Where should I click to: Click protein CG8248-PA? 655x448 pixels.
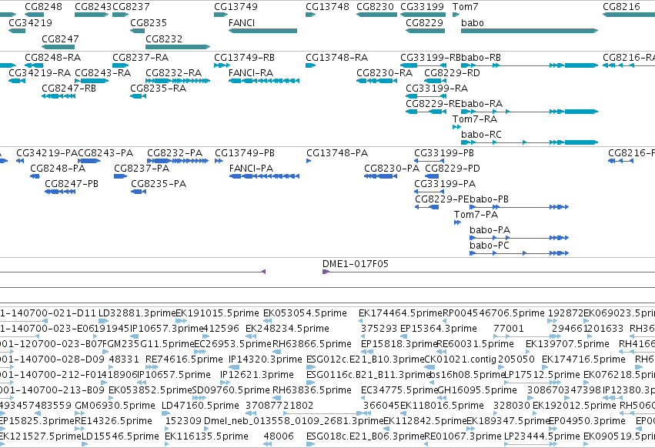pyautogui.click(x=35, y=176)
